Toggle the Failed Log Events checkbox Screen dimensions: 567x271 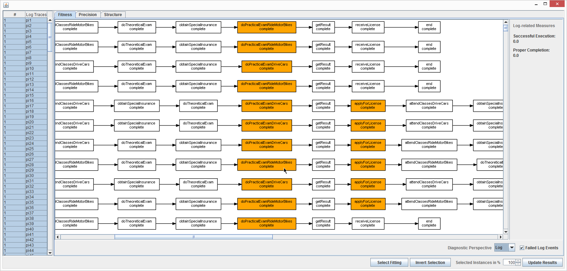522,248
